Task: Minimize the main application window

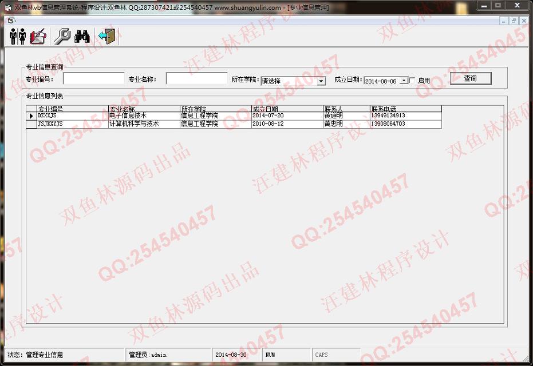Action: 484,5
